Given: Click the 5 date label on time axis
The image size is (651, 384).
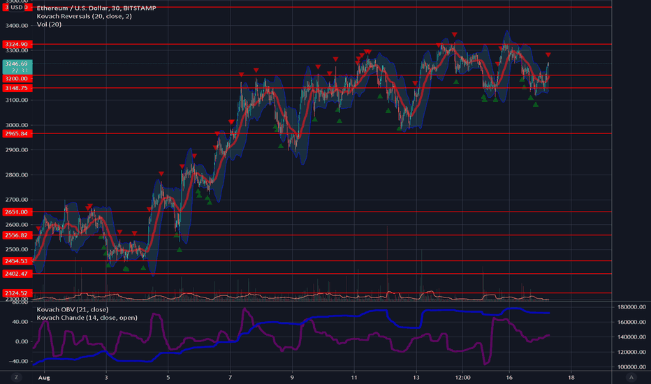Looking at the screenshot, I should click(x=168, y=377).
